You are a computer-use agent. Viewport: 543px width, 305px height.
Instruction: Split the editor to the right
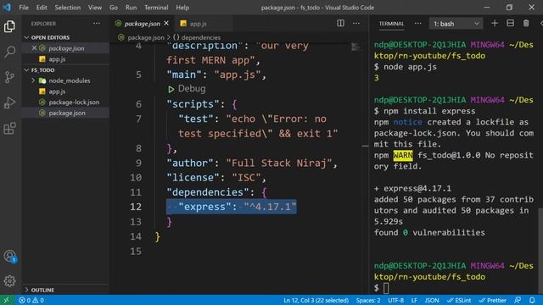click(x=340, y=23)
